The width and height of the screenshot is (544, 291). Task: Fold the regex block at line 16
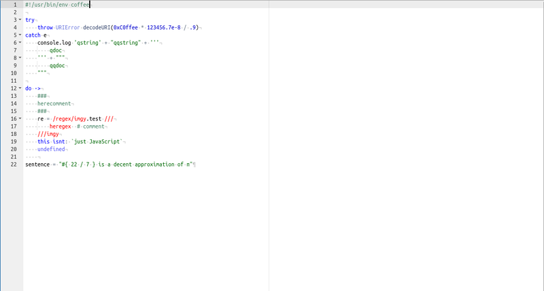[x=20, y=118]
